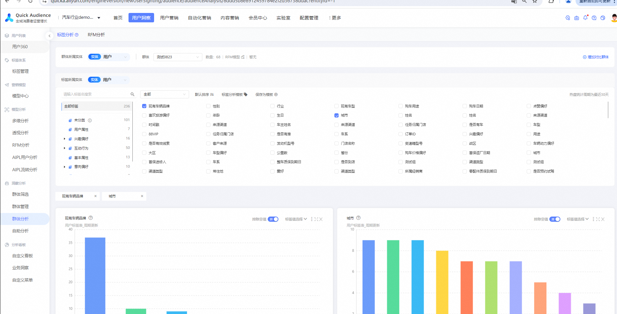
Task: Open 标签管理 in sidebar
Action: pos(20,71)
